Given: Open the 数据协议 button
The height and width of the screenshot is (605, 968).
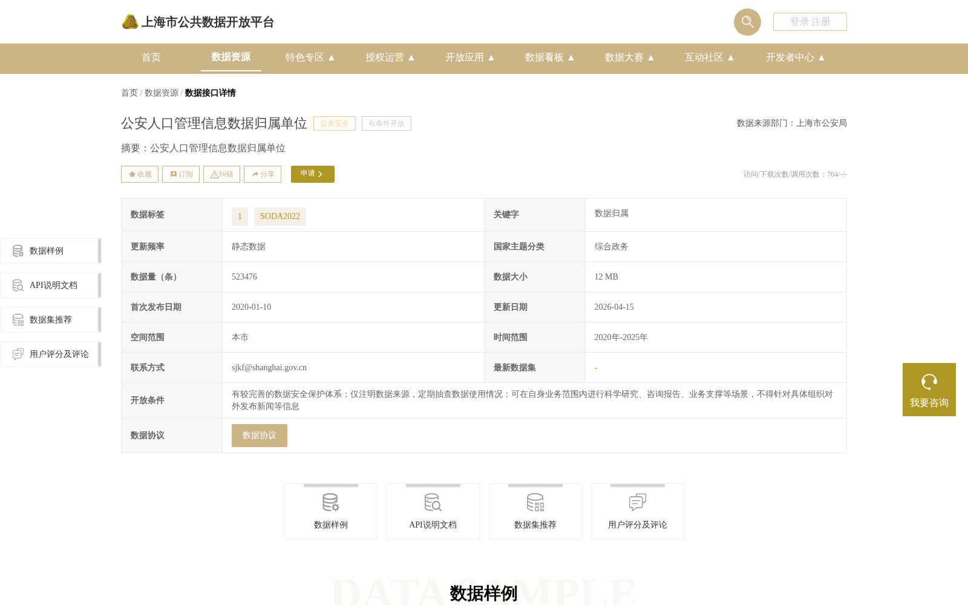Looking at the screenshot, I should 260,436.
